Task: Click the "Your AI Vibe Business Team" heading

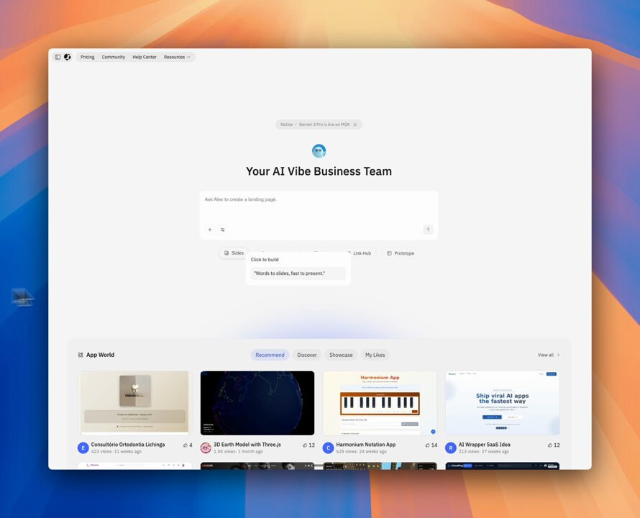Action: click(x=319, y=171)
